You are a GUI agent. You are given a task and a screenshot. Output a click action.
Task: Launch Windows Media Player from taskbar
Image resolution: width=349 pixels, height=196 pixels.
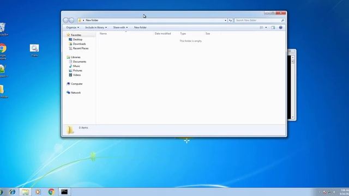(38, 192)
